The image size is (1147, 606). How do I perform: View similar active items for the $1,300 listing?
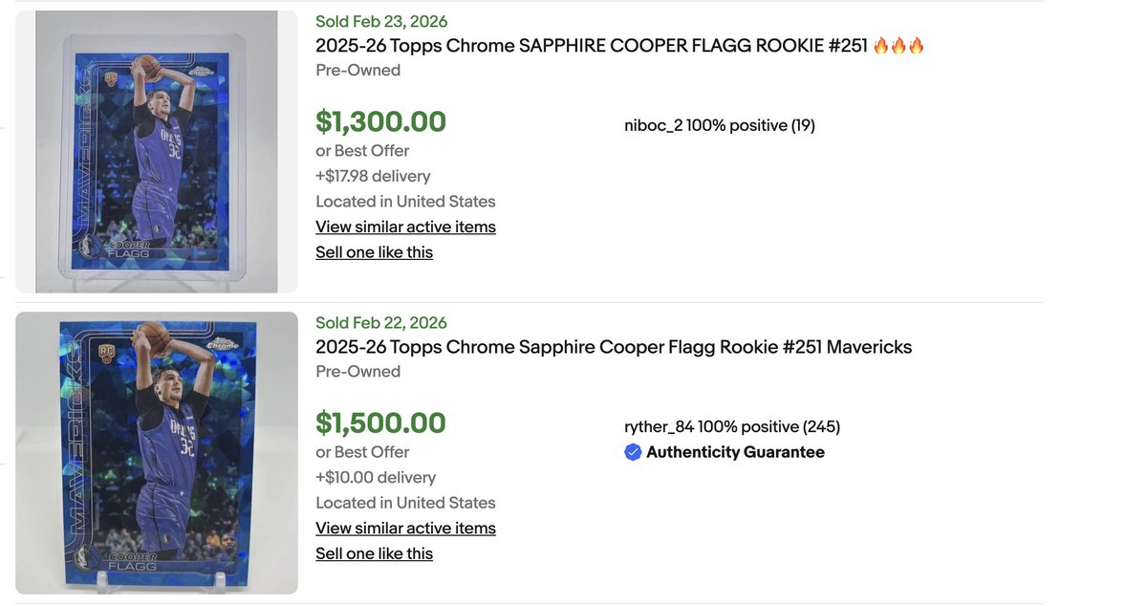pyautogui.click(x=405, y=227)
